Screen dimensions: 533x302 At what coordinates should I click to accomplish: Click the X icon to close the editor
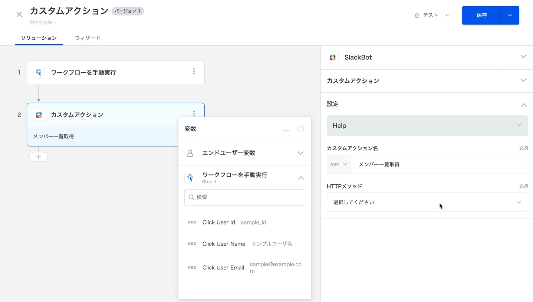19,14
